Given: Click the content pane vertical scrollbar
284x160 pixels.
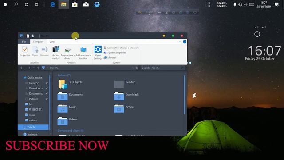Looking at the screenshot, I should [x=185, y=95].
